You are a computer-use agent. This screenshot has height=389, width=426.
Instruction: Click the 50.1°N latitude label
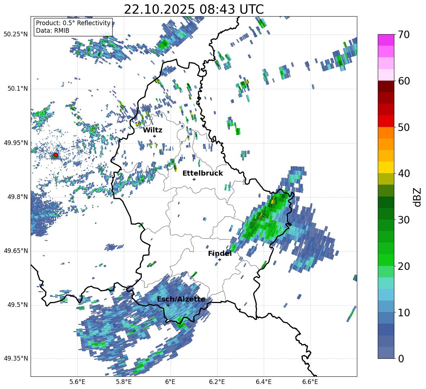(x=17, y=89)
